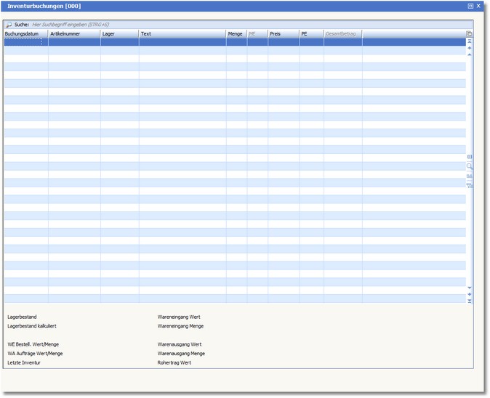Close the Inventurbuchungen window
The height and width of the screenshot is (398, 490).
tap(478, 6)
